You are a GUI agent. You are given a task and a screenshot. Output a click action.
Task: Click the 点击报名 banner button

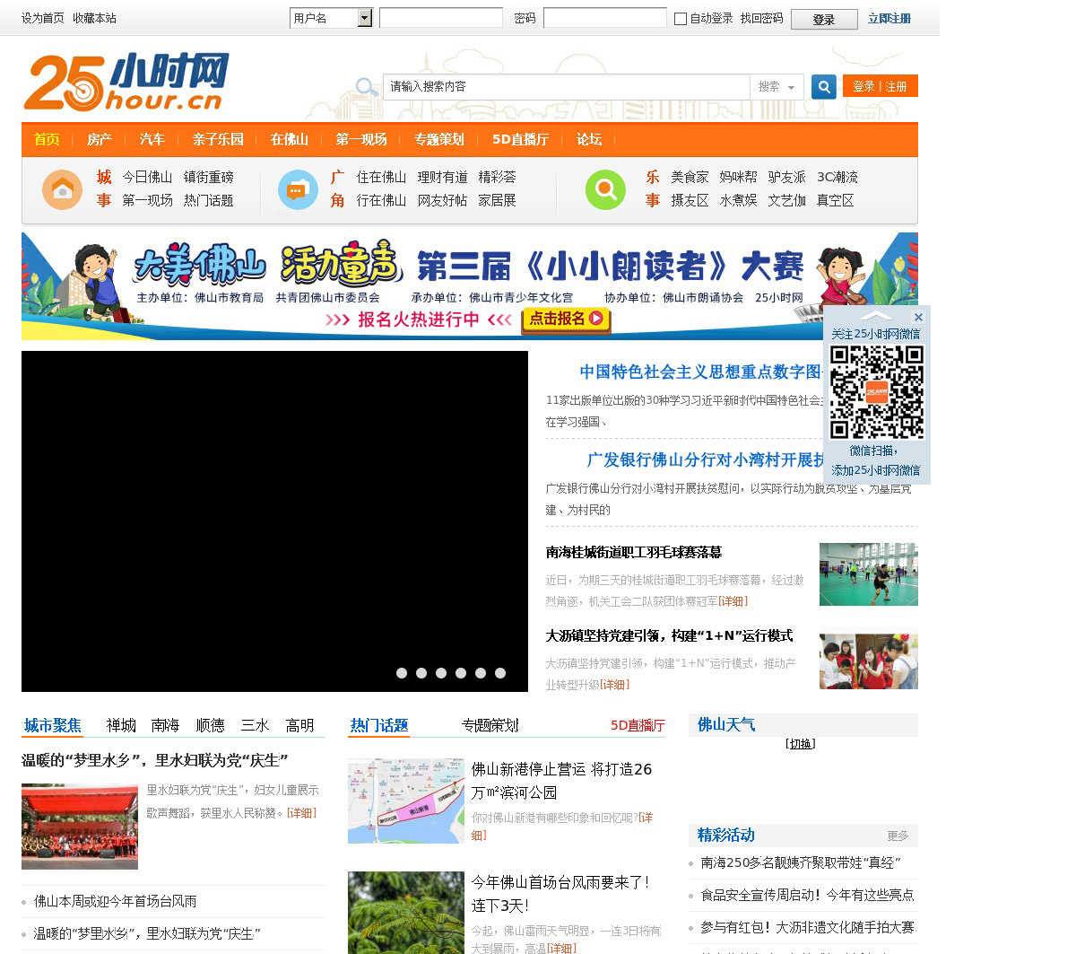(566, 319)
